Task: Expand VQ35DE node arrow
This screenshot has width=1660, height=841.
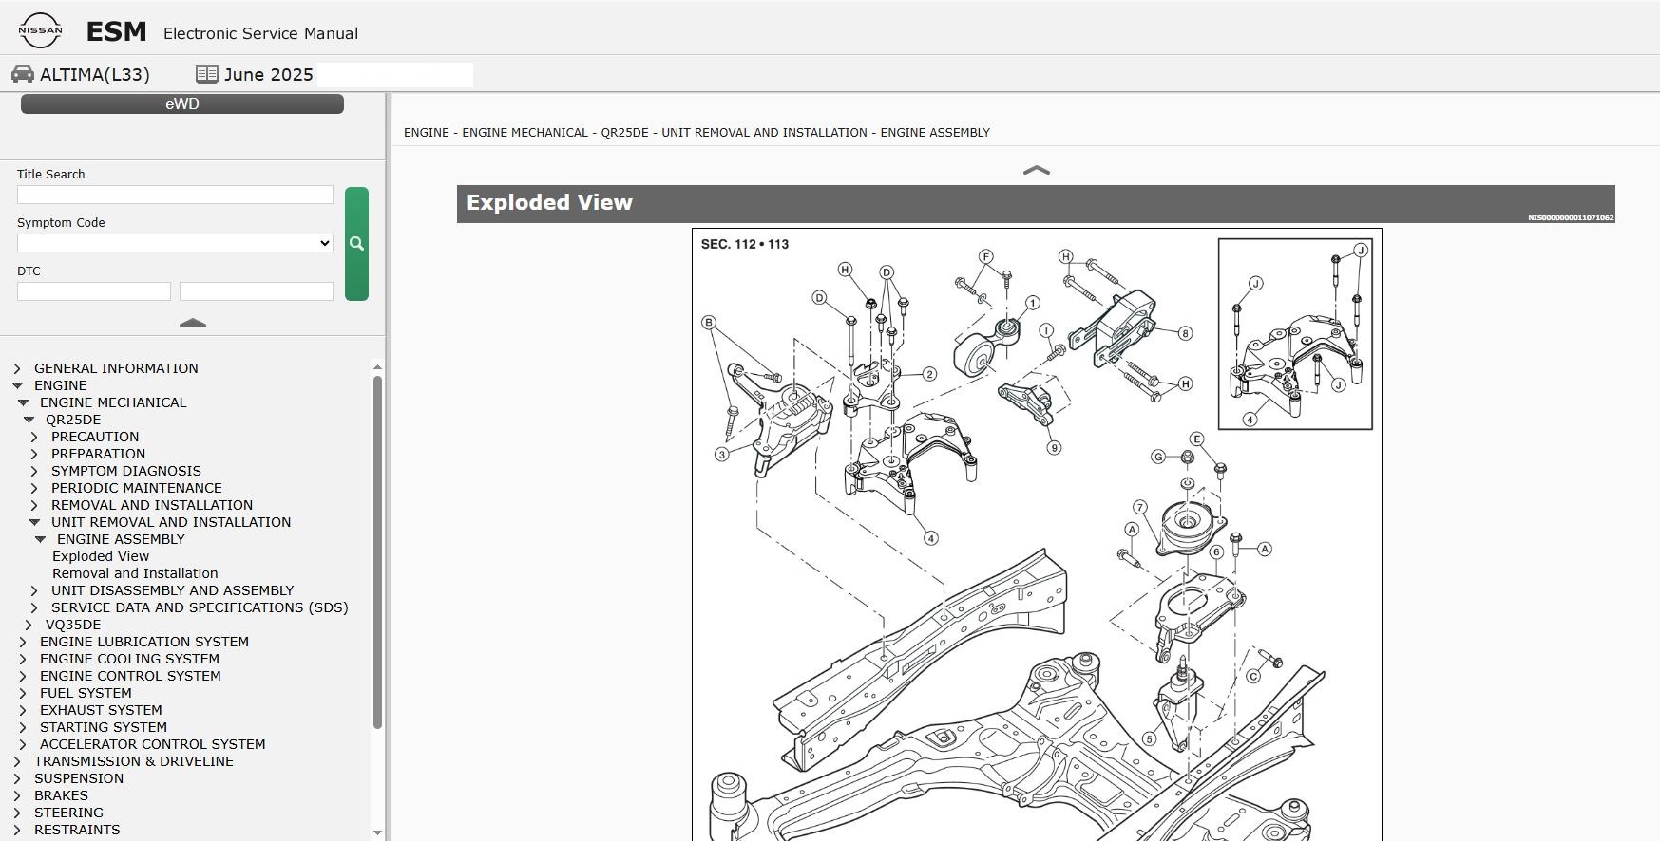Action: click(x=29, y=625)
